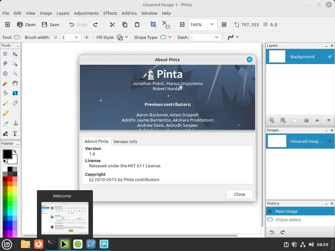Open the zoom percentage dropdown
Screen dimensions: 335x251
pyautogui.click(x=212, y=24)
